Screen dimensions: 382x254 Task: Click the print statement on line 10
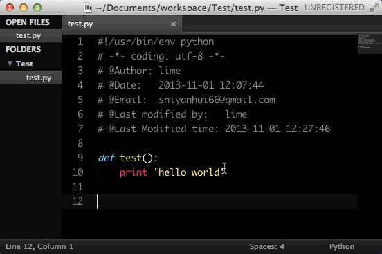[134, 172]
